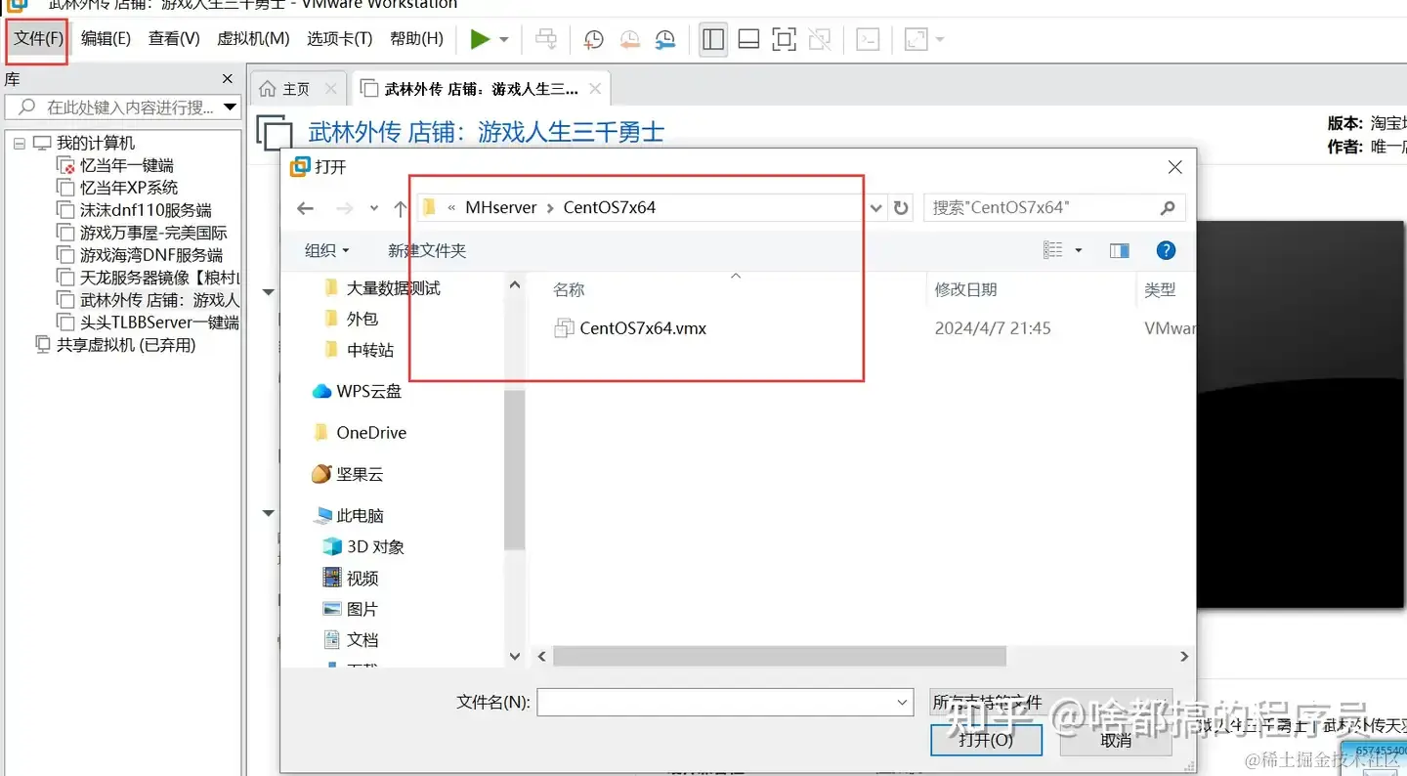Click the send Ctrl+Alt+Del toolbar icon

coord(546,39)
